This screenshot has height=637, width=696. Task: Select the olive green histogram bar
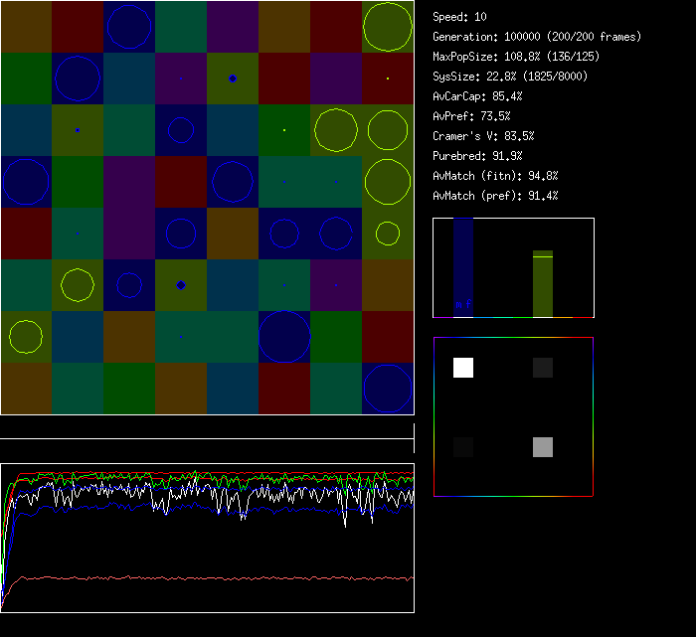pyautogui.click(x=542, y=284)
